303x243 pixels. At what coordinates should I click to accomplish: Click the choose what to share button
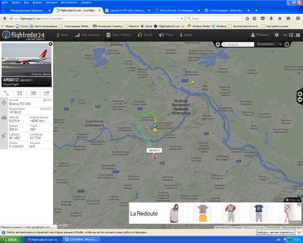[x=276, y=232]
